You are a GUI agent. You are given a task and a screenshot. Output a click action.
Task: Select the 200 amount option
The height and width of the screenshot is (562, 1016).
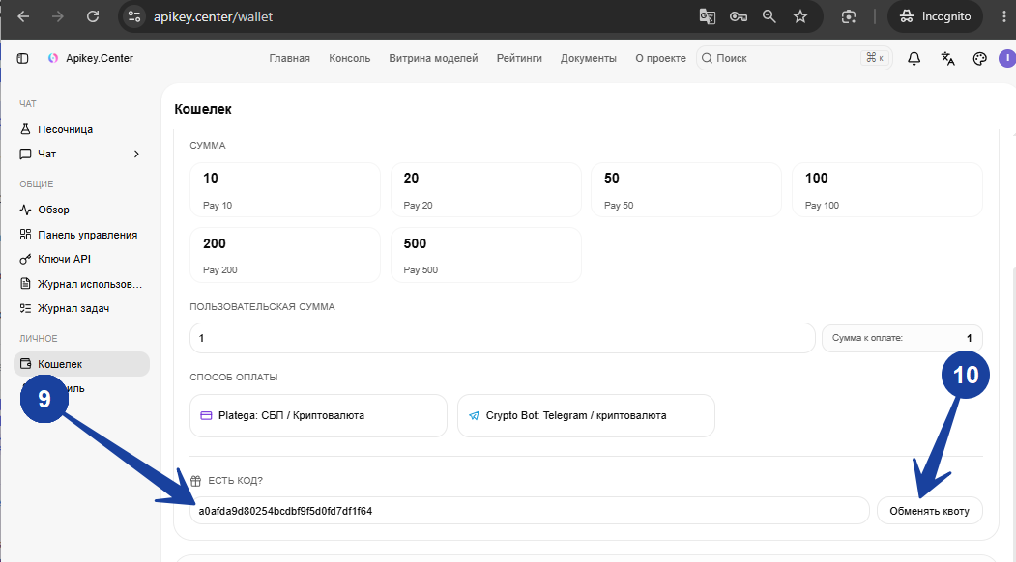(285, 255)
